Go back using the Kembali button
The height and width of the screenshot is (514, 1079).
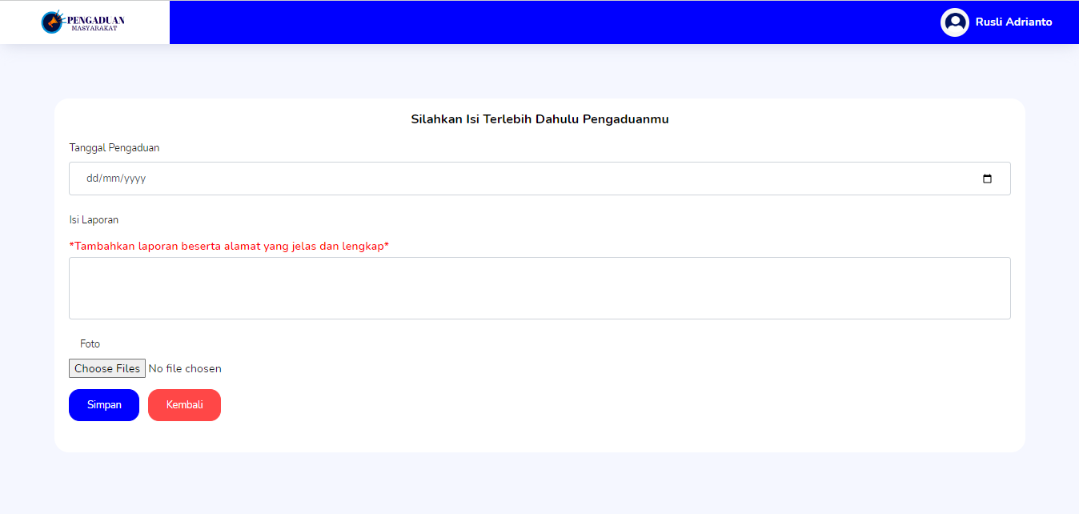point(184,405)
